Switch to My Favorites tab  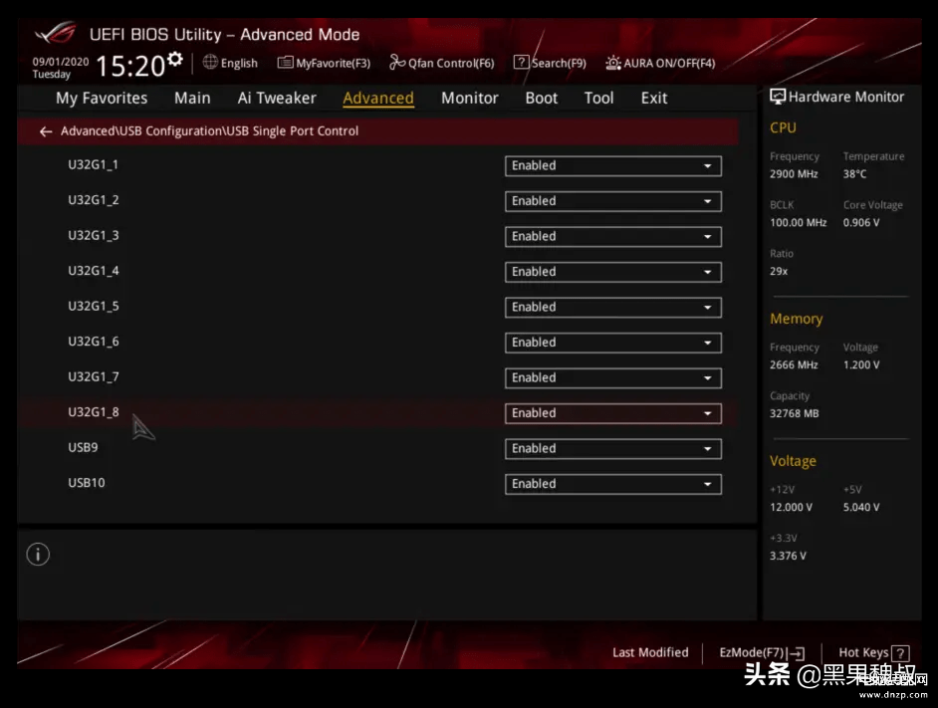click(102, 99)
